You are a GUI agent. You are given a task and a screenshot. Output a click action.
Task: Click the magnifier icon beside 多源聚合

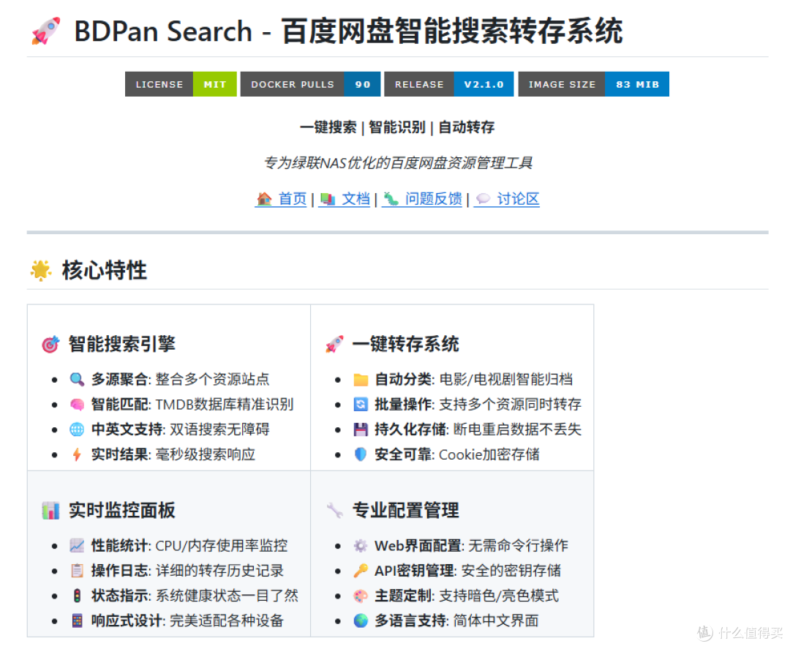[77, 379]
